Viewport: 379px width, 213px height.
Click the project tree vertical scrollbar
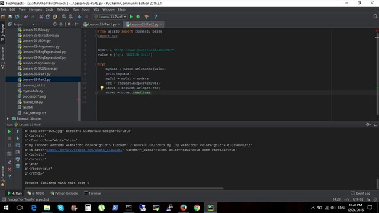click(79, 101)
